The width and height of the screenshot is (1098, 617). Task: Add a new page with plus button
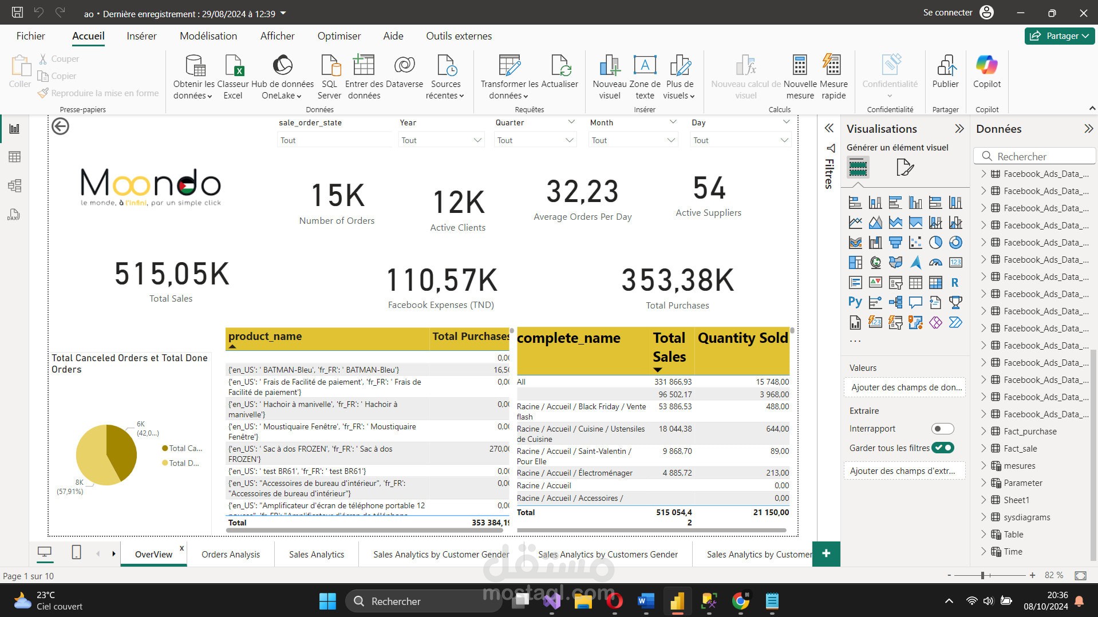click(826, 553)
